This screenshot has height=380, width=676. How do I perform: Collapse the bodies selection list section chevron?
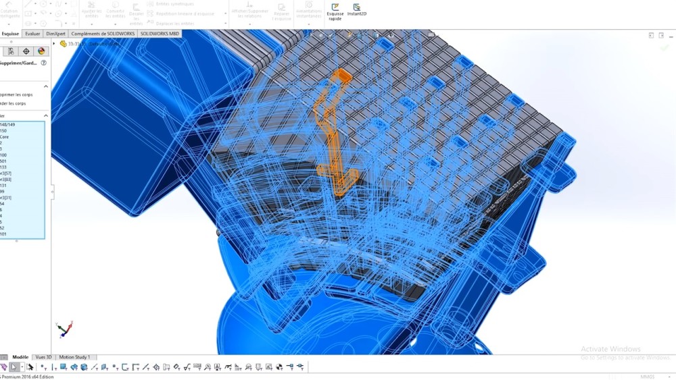click(x=46, y=116)
